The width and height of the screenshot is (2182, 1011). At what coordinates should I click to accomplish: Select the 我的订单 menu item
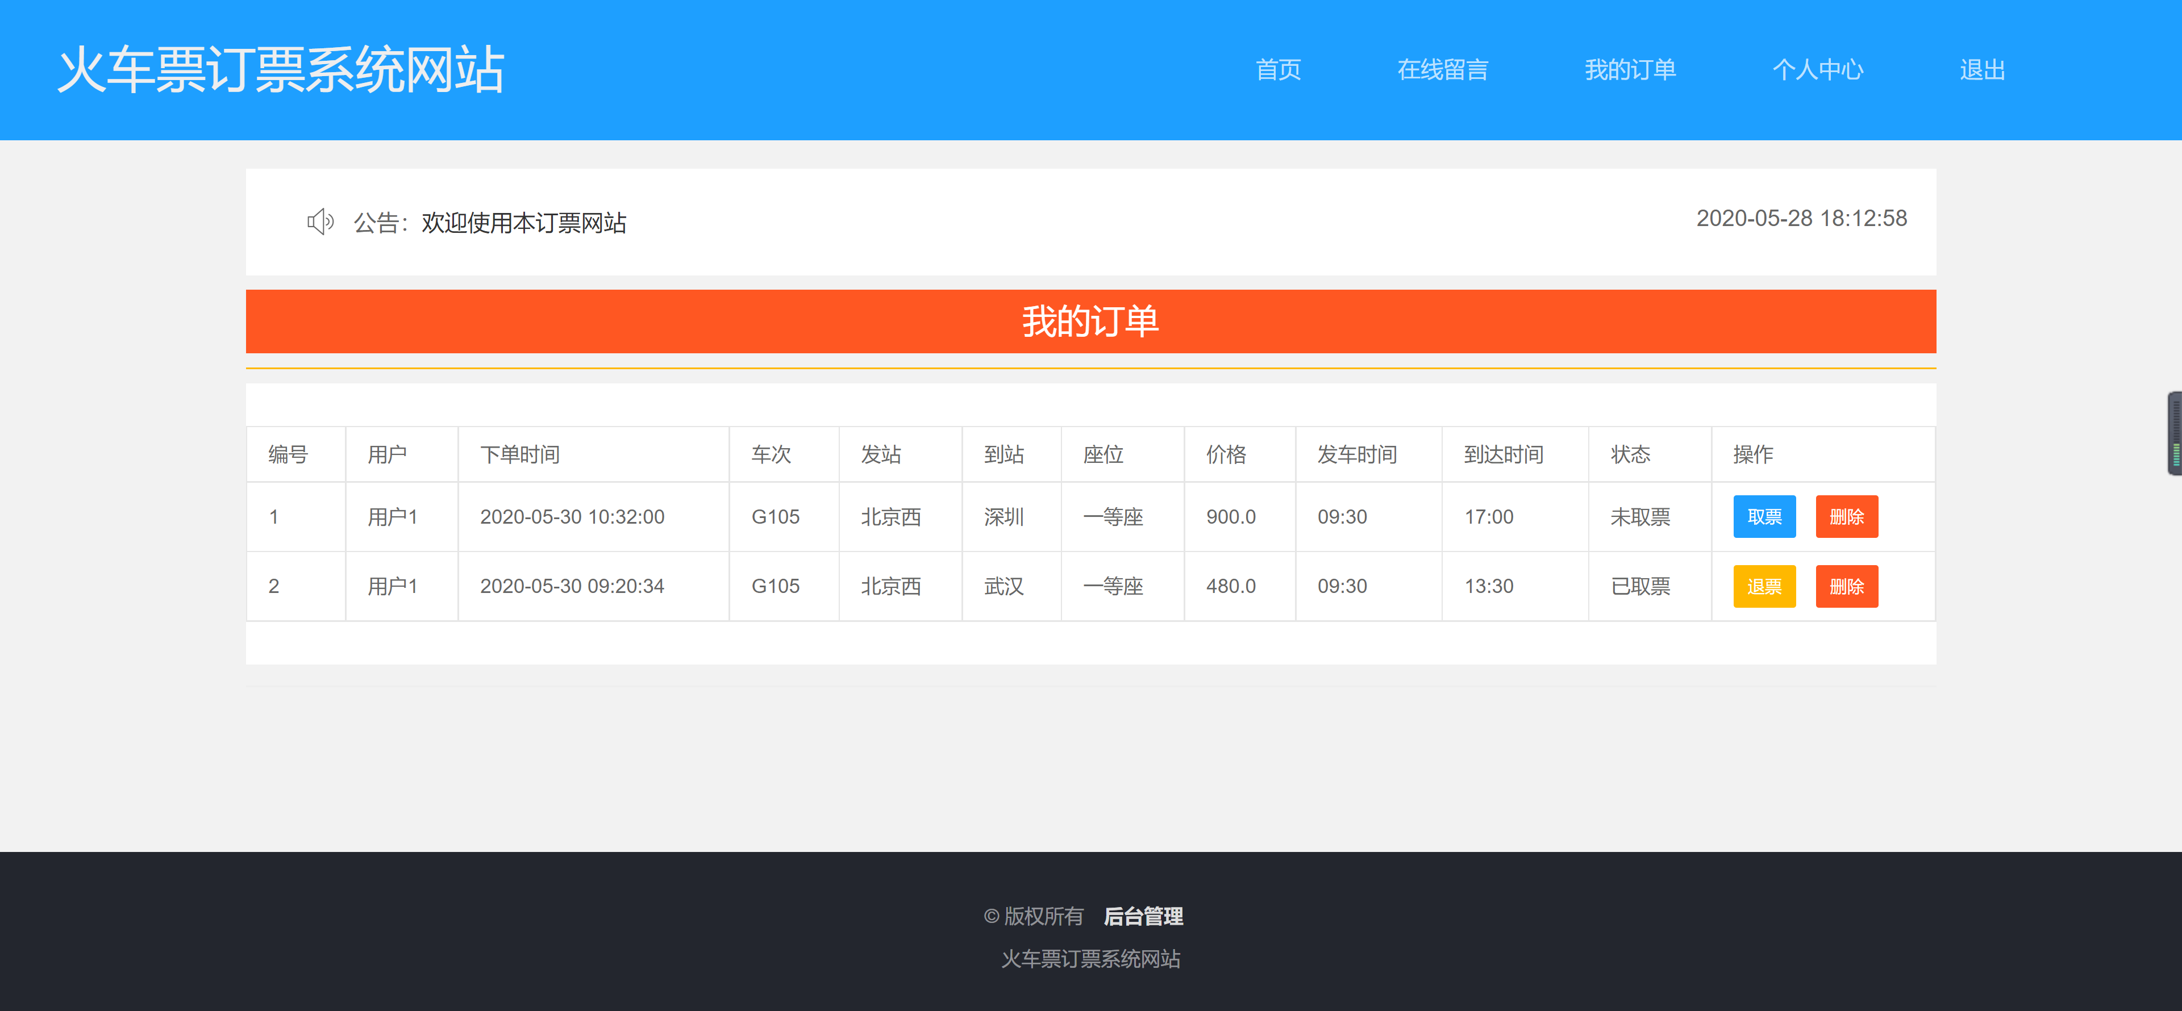point(1631,70)
